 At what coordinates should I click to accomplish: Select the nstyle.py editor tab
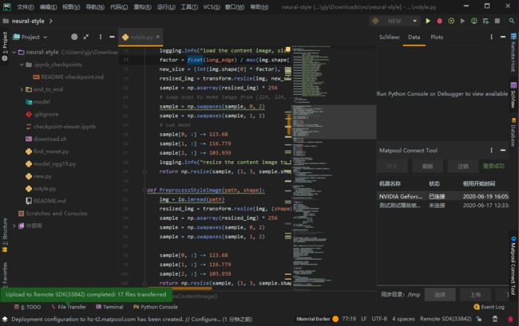141,37
